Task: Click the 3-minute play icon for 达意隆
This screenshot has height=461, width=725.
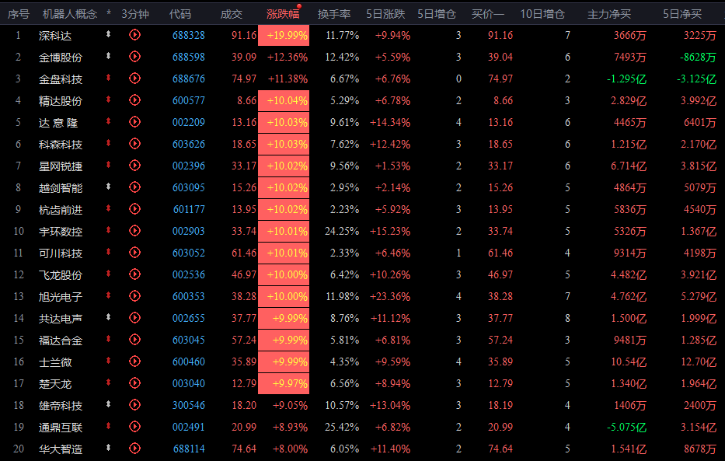Action: 134,121
